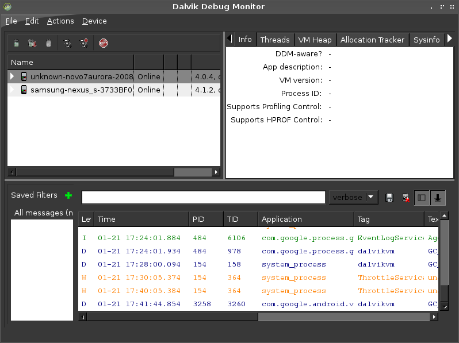Click the Cause GC trash can icon
This screenshot has height=343, width=459.
click(48, 43)
